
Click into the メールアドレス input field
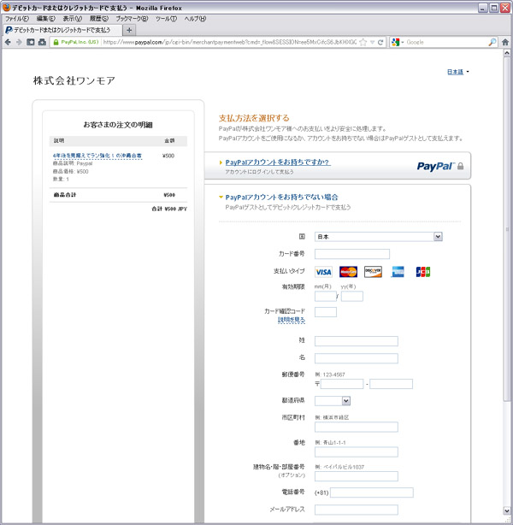click(x=356, y=510)
